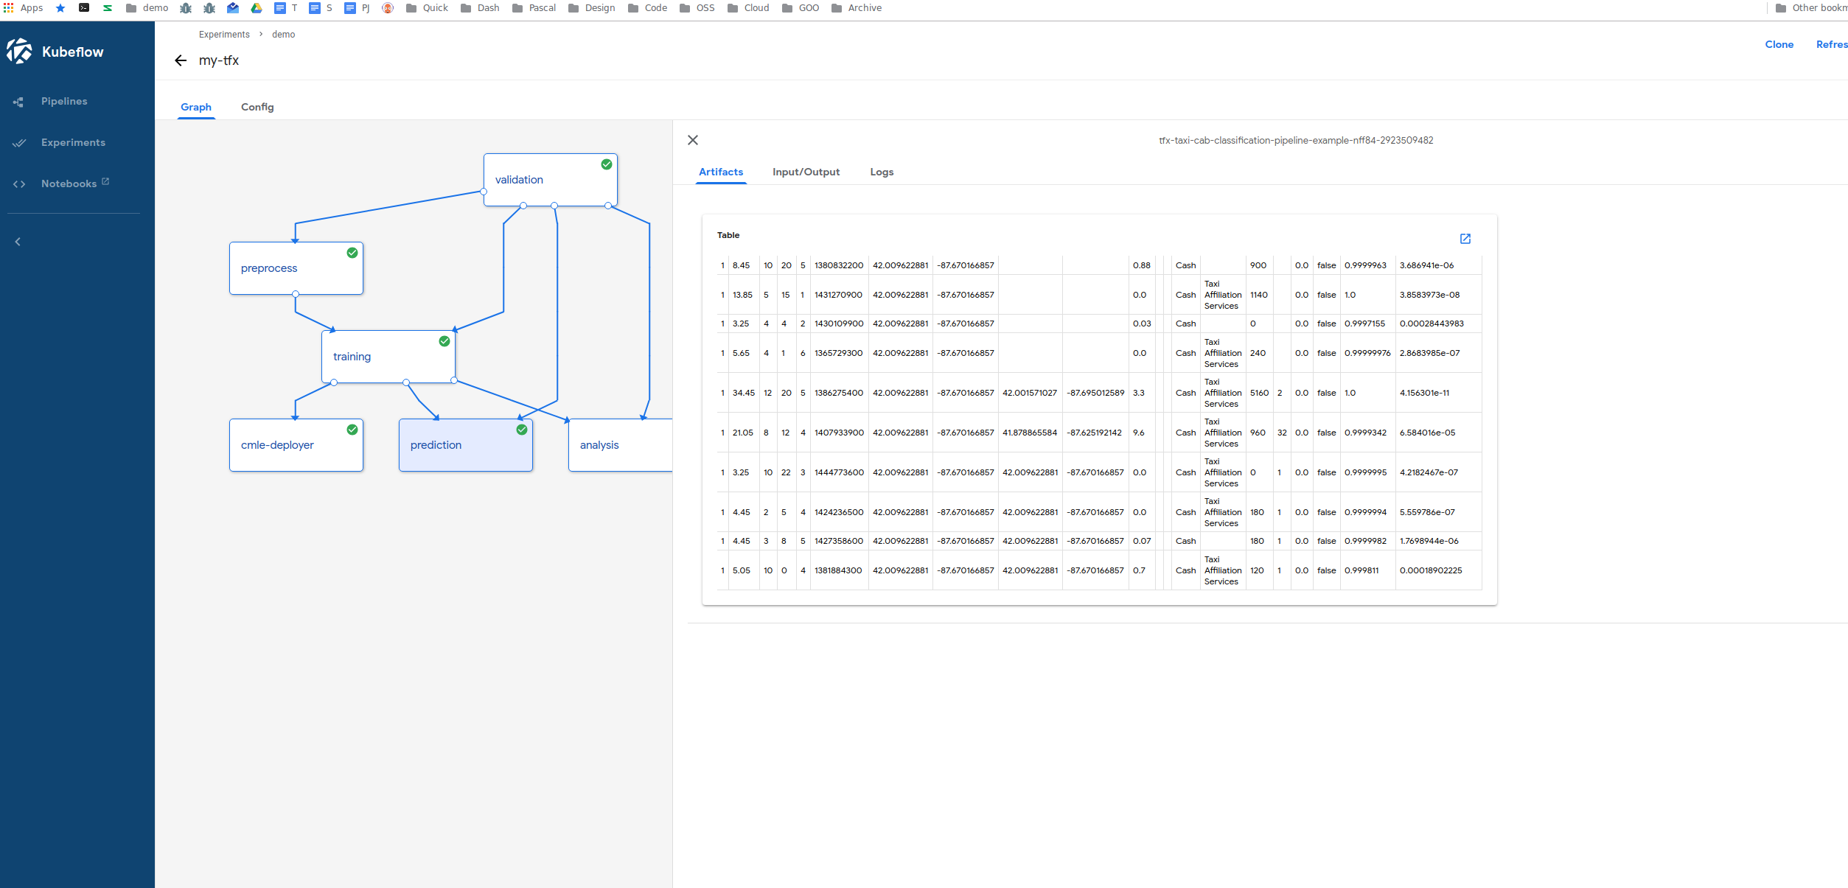Click the back arrow next to my-tfx

pyautogui.click(x=180, y=60)
